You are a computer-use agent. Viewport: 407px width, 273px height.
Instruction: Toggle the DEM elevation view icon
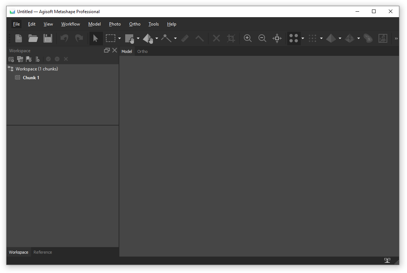368,38
